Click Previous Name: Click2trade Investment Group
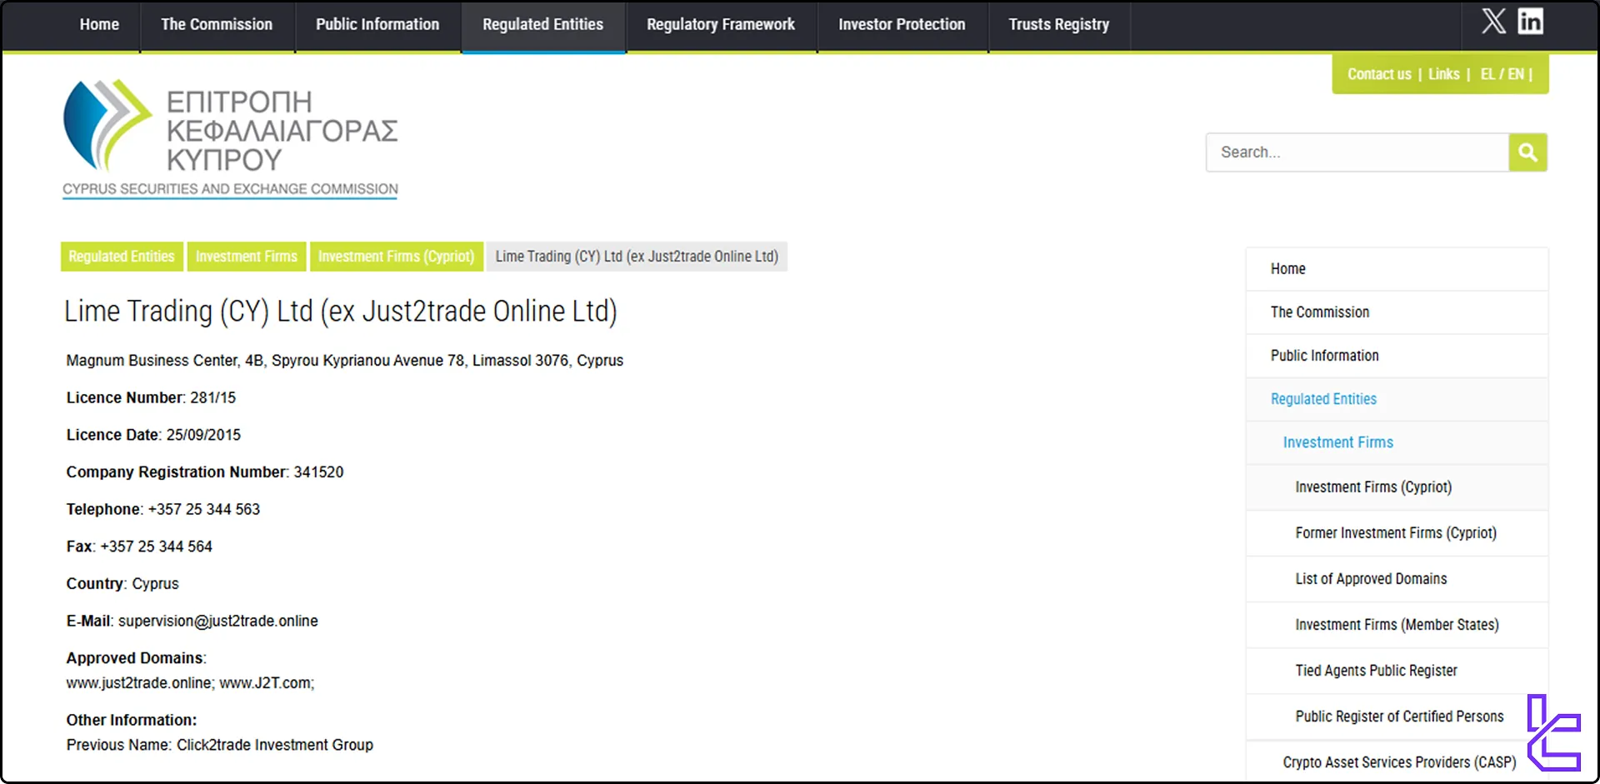Screen dimensions: 1600x784 point(220,745)
